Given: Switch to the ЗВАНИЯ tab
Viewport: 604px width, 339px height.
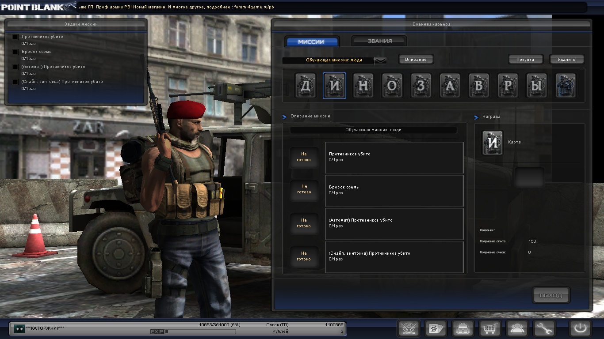Looking at the screenshot, I should point(379,41).
